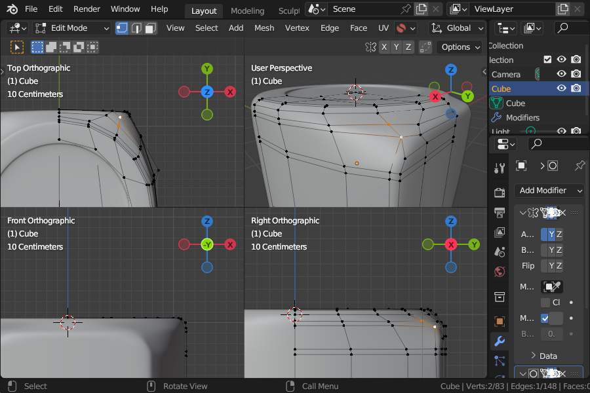The height and width of the screenshot is (393, 590).
Task: Switch to the Modeling workspace tab
Action: point(247,11)
